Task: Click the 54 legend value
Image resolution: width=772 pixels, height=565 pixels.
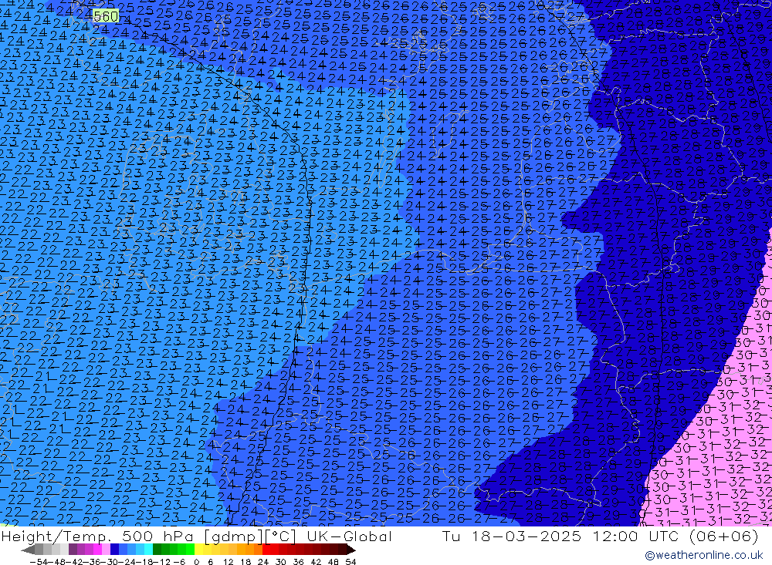Action: point(350,562)
